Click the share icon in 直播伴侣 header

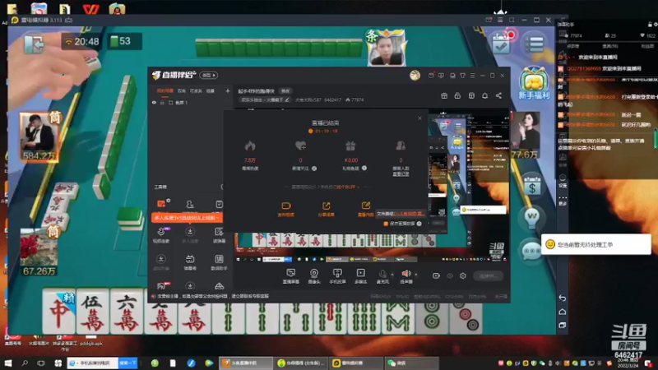click(498, 95)
